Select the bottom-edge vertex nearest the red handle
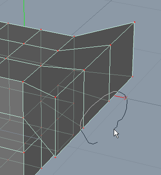161x175 pixels. click(x=109, y=101)
